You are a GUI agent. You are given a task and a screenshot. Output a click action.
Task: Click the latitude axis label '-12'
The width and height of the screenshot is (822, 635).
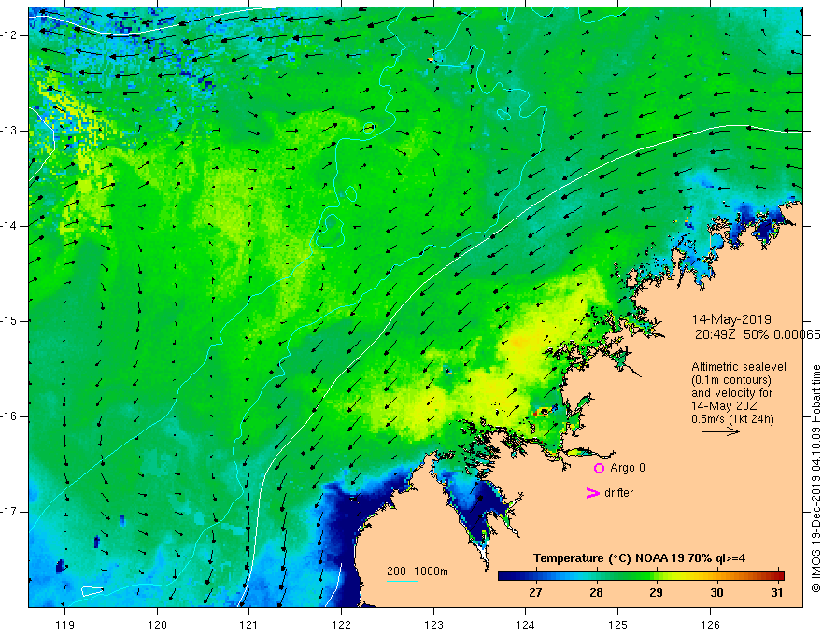click(x=9, y=35)
